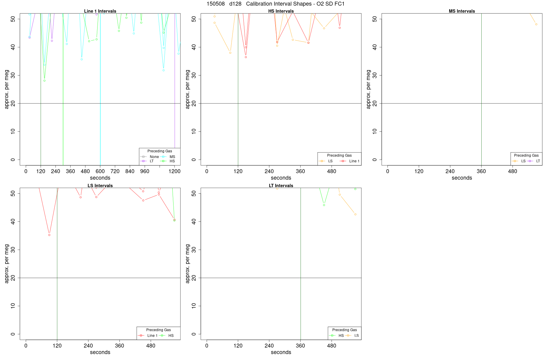This screenshot has height=364, width=547.
Task: Click the orange LS marker in LT legend
Action: (x=348, y=335)
